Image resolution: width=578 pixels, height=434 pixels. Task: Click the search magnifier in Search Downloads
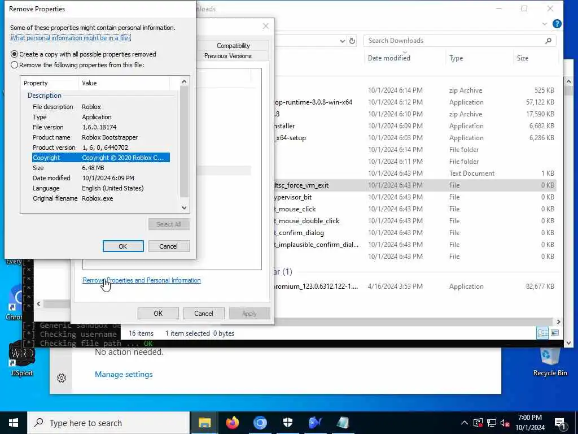(x=548, y=41)
